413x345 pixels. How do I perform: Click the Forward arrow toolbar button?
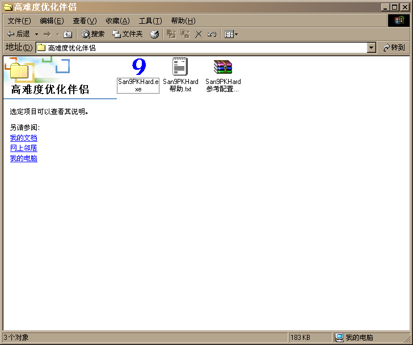pyautogui.click(x=47, y=34)
